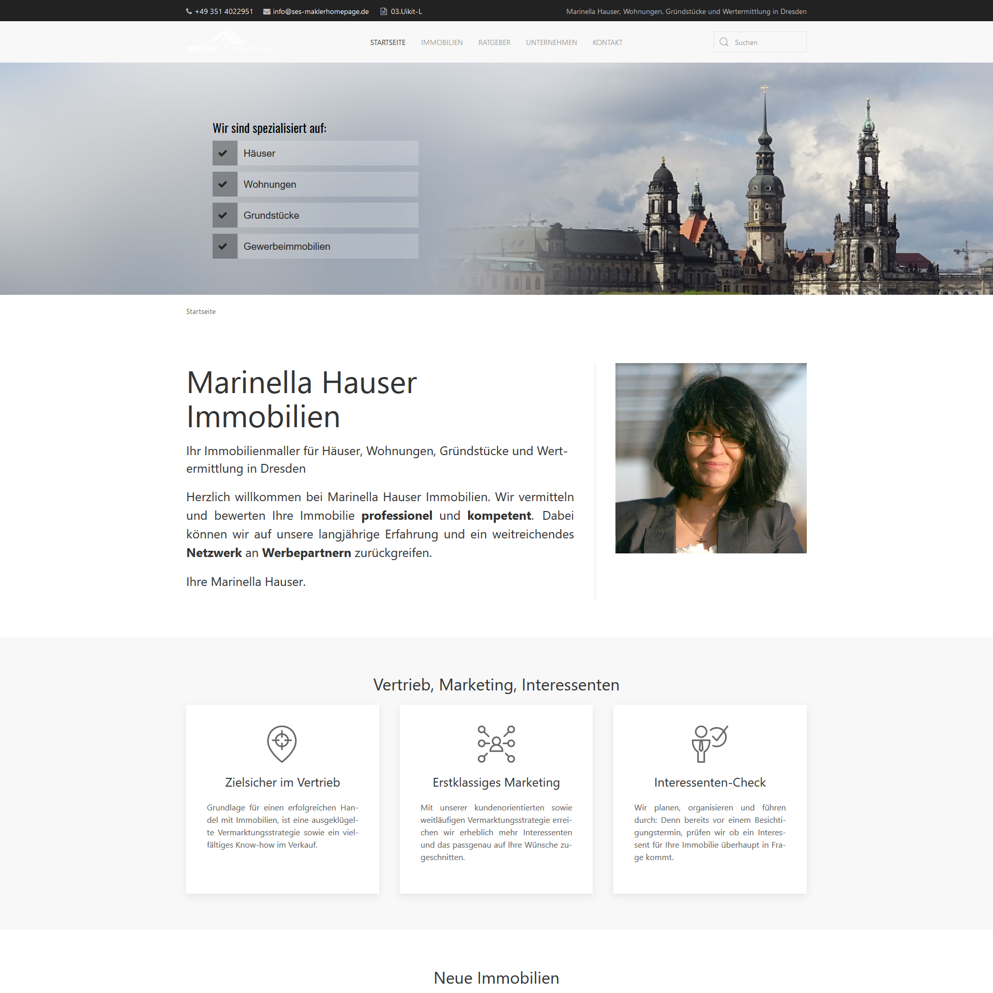
Task: Open the Immobilien menu
Action: (x=442, y=42)
